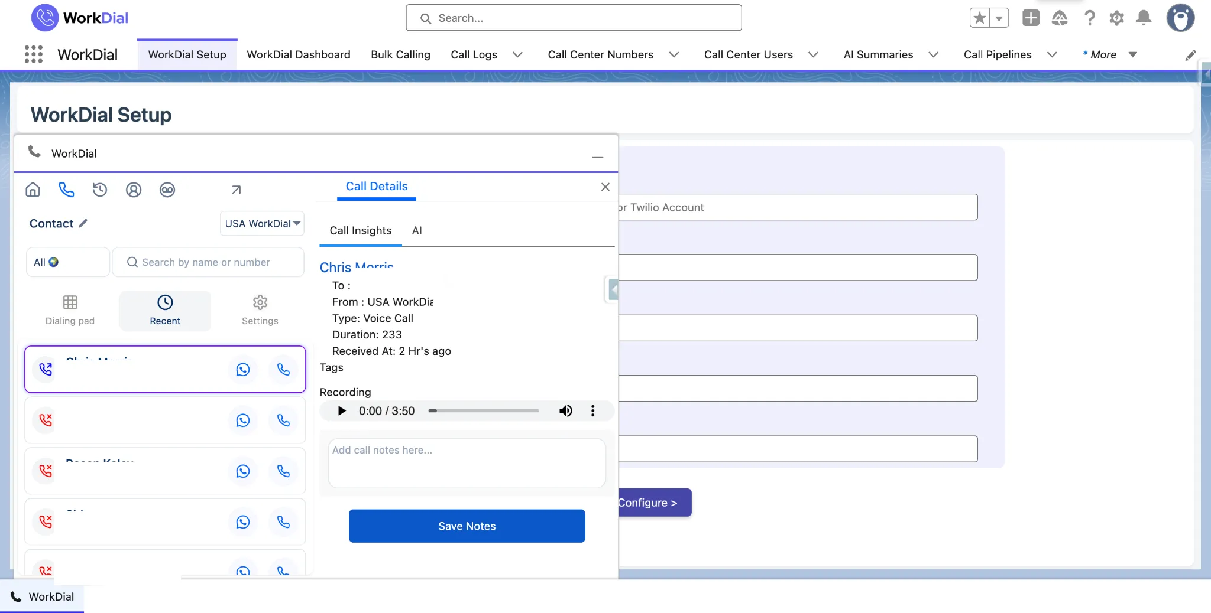
Task: Open the More navigation dropdown
Action: [1110, 55]
